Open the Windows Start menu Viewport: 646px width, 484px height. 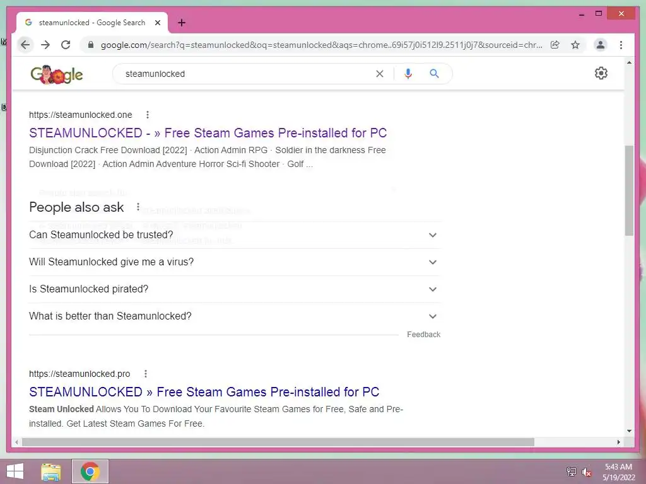pos(15,471)
